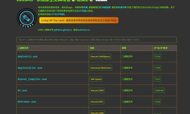The height and width of the screenshot is (114, 190).
Task: Click the AWL bypass tag
Action: coord(96,79)
